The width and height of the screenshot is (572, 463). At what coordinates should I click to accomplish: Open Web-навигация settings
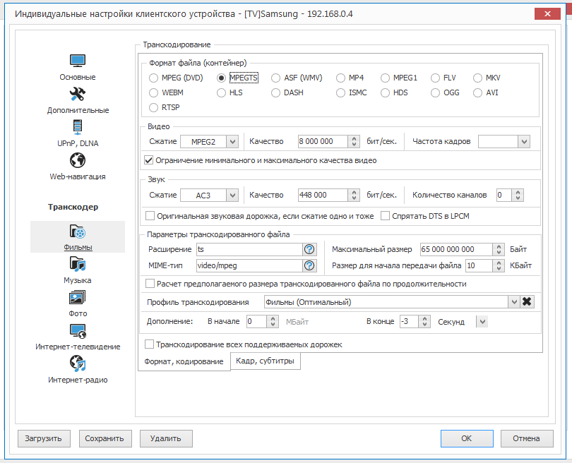(x=77, y=167)
